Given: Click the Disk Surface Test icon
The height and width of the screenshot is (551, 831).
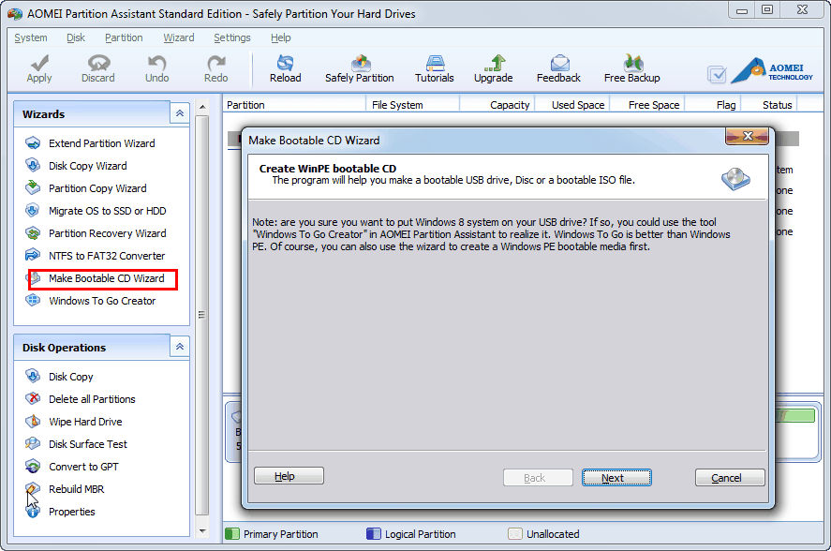Looking at the screenshot, I should [x=33, y=443].
